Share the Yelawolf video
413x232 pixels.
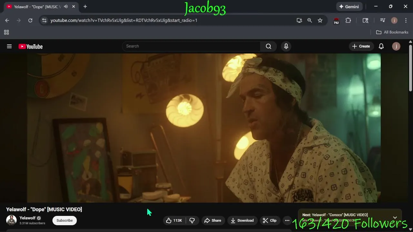[213, 220]
